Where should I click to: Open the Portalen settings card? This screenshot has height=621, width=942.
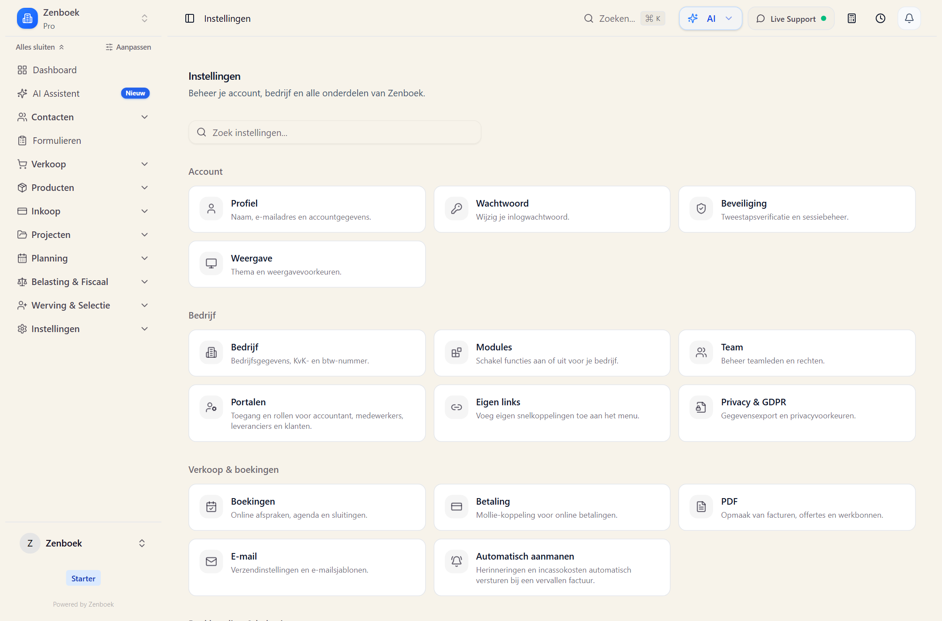pyautogui.click(x=307, y=413)
